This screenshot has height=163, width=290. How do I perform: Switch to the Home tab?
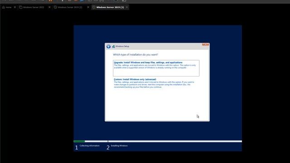click(x=7, y=7)
